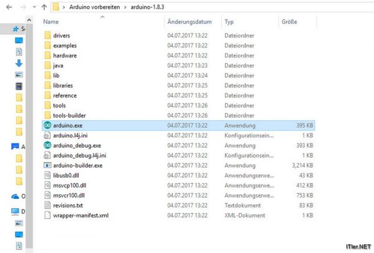
Task: Select the file name msvcp100.dll
Action: [70, 186]
